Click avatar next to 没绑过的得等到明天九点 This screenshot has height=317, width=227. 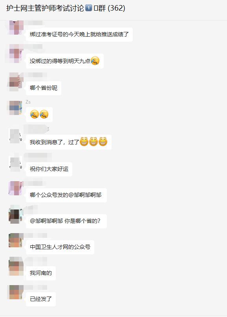[x=16, y=54]
